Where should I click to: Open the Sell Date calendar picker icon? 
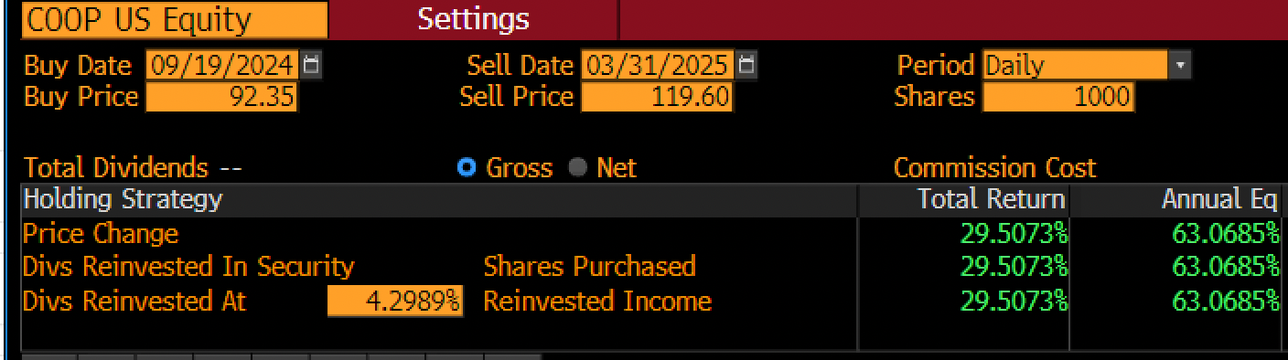tap(746, 66)
